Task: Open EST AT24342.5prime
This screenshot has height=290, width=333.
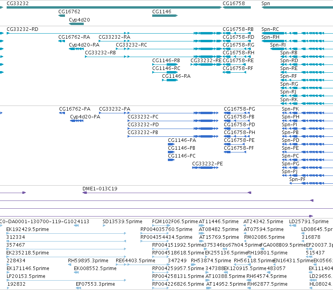Action: (x=263, y=222)
